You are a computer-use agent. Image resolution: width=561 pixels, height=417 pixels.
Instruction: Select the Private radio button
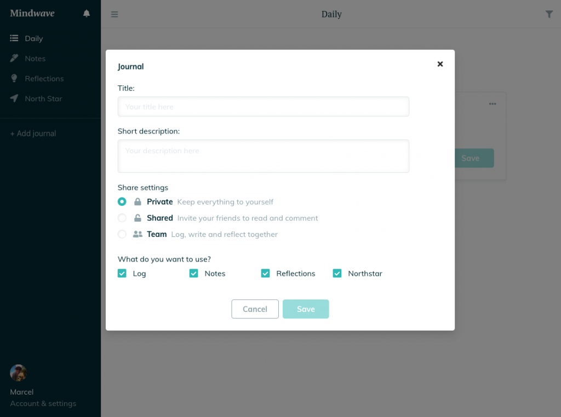pyautogui.click(x=122, y=201)
